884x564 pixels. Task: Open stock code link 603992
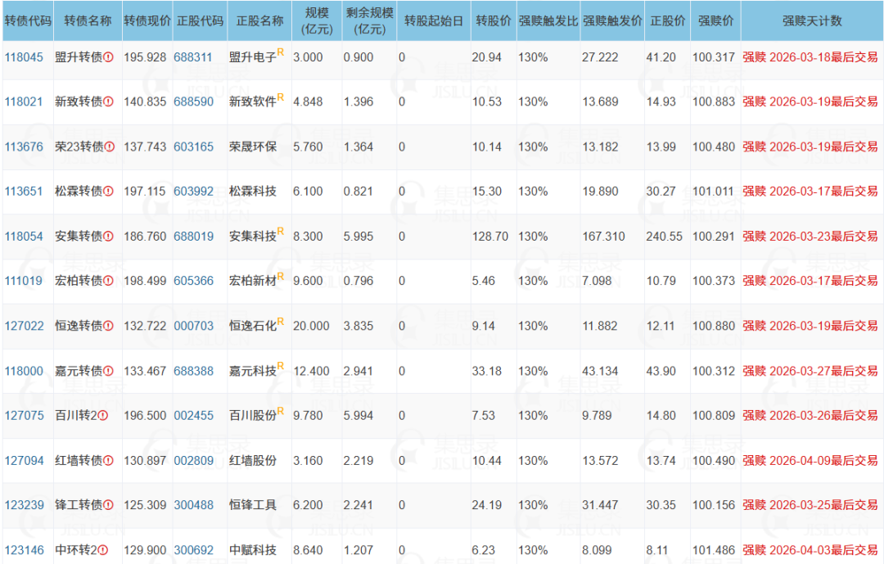(x=196, y=191)
